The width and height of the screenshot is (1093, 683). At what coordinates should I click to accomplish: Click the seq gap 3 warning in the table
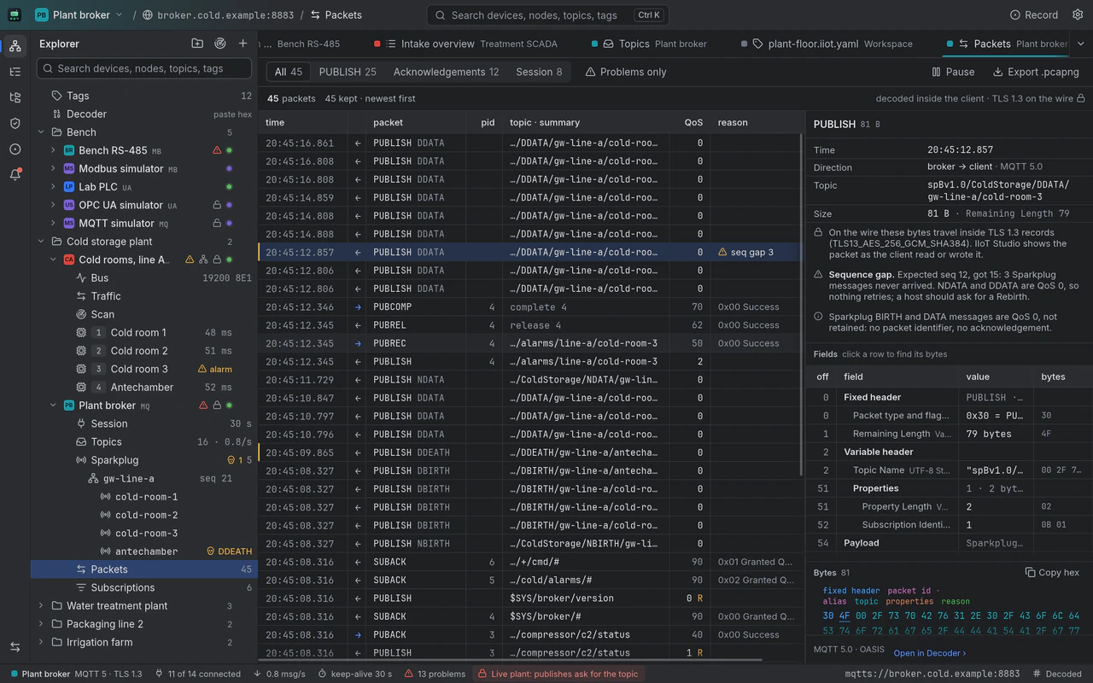(746, 252)
